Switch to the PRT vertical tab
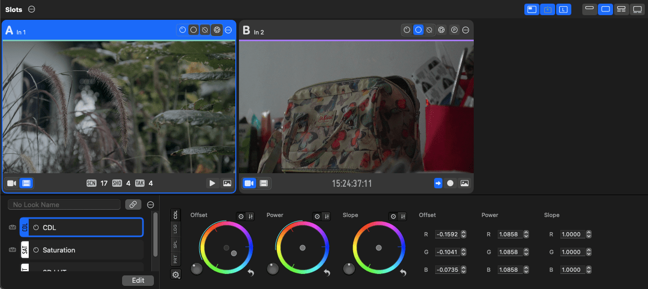Screen dimensions: 648x289 point(175,259)
